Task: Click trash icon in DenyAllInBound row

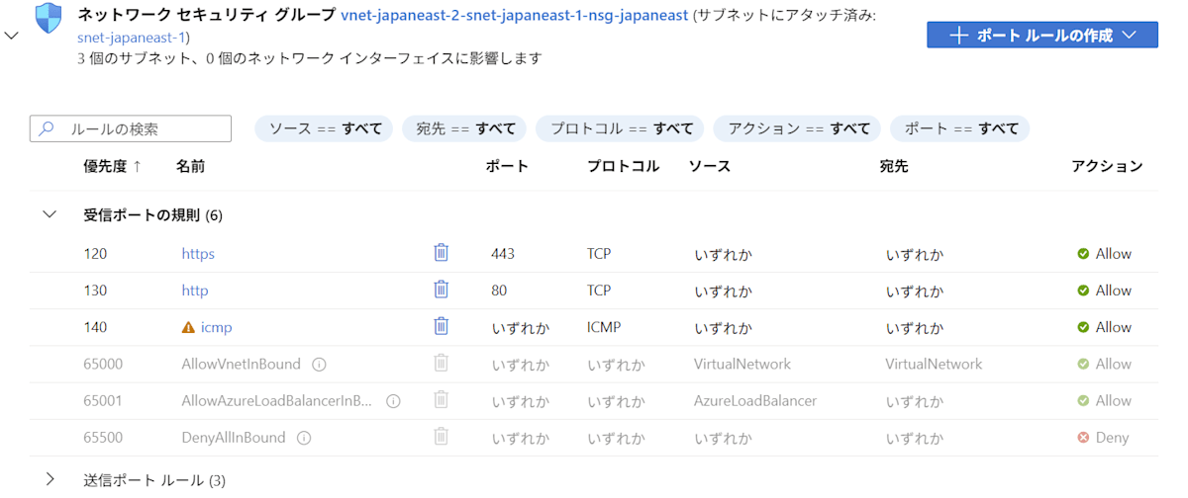Action: point(442,436)
